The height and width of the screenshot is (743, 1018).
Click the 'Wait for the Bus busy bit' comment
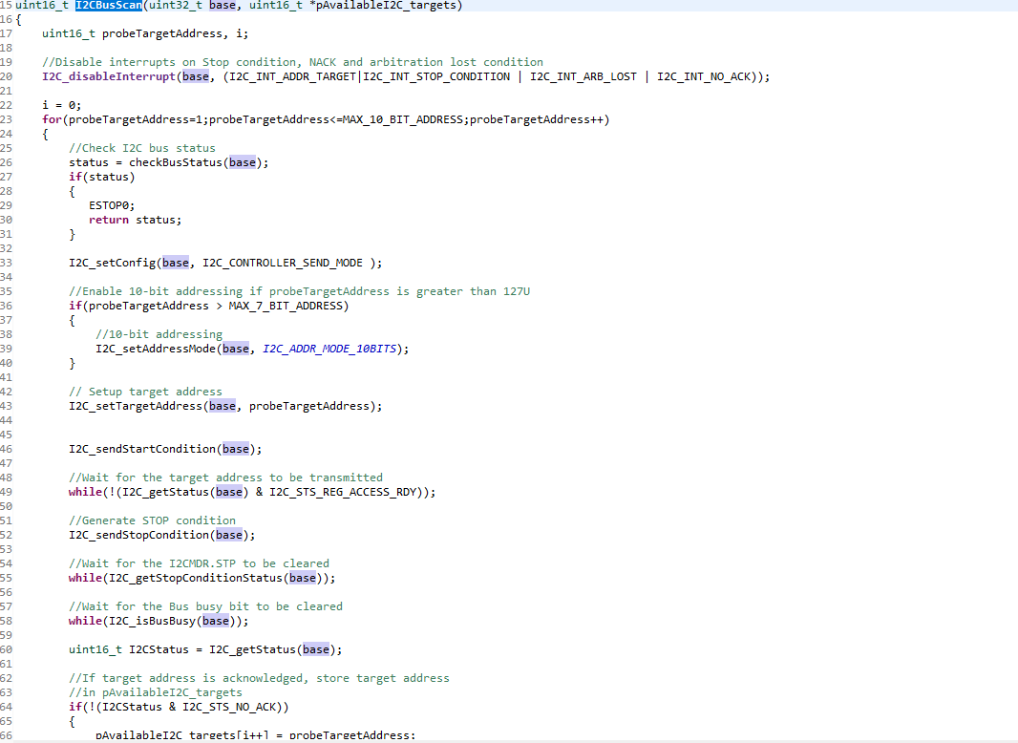(205, 606)
